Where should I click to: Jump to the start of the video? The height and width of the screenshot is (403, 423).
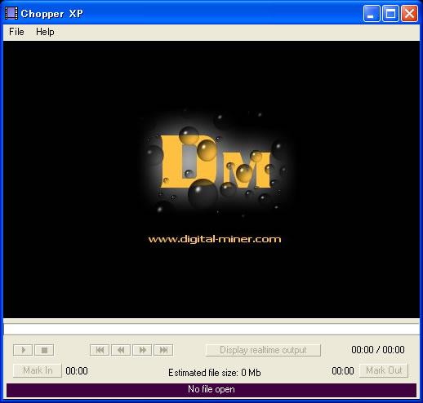[100, 350]
